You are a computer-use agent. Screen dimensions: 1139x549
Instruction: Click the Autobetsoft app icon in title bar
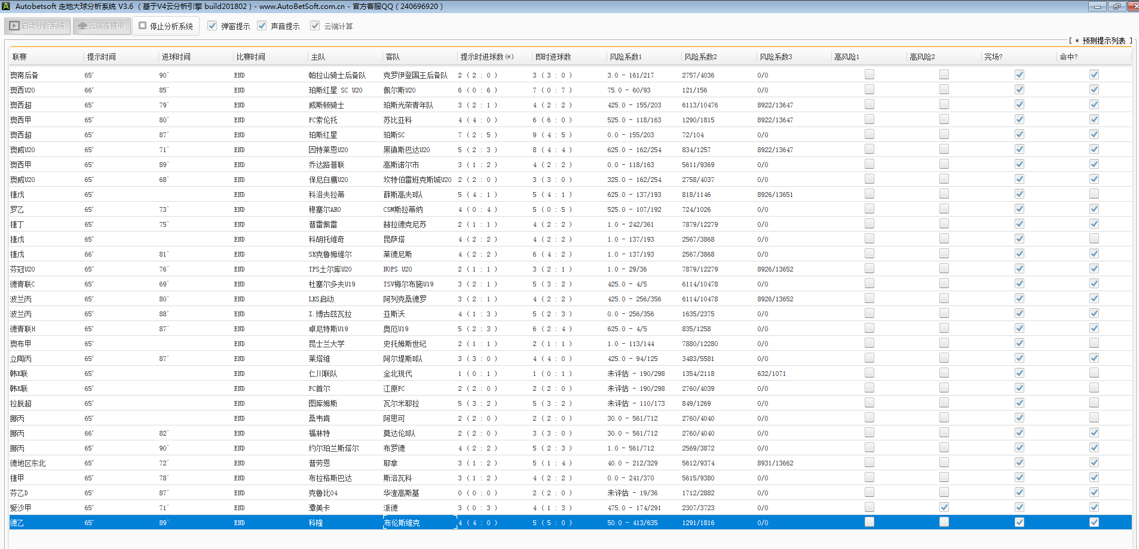(x=6, y=6)
